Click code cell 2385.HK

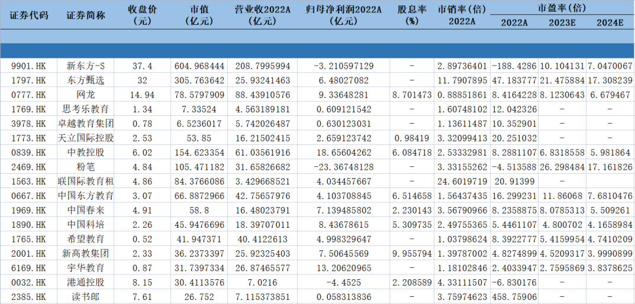[29, 296]
